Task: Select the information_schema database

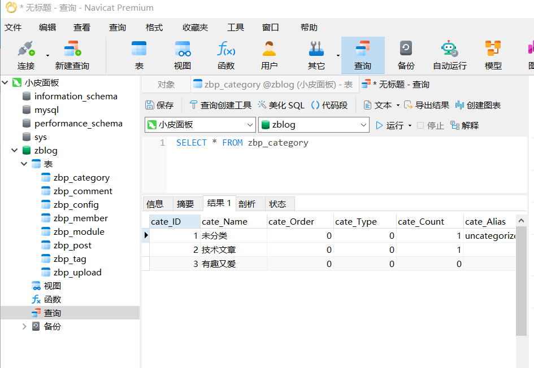Action: point(76,97)
